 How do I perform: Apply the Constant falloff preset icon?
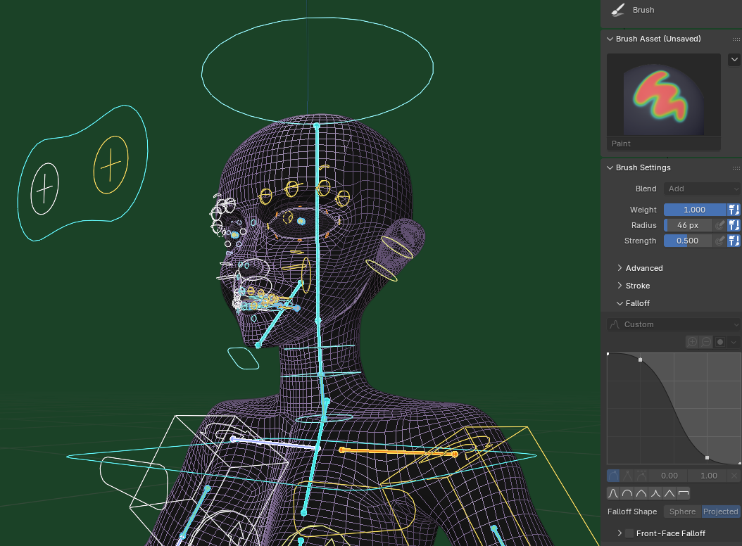684,493
